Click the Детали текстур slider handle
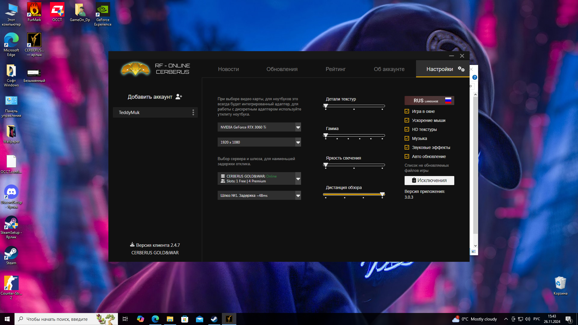 [x=325, y=106]
